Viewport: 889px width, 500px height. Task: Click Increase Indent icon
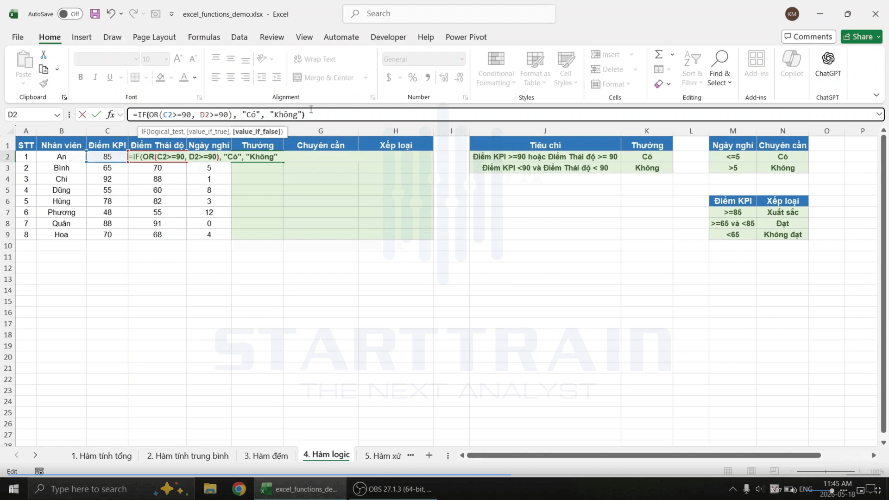[277, 77]
